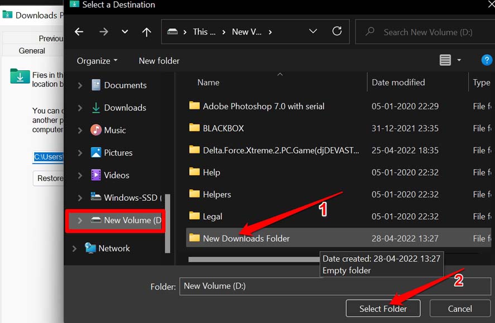Click the Refresh icon in address bar
This screenshot has width=495, height=323.
[x=337, y=32]
